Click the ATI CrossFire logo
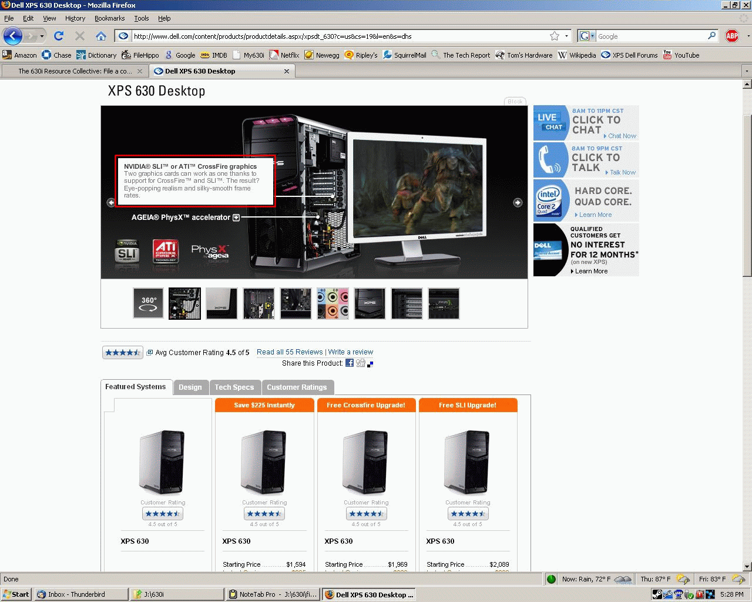 [x=166, y=252]
